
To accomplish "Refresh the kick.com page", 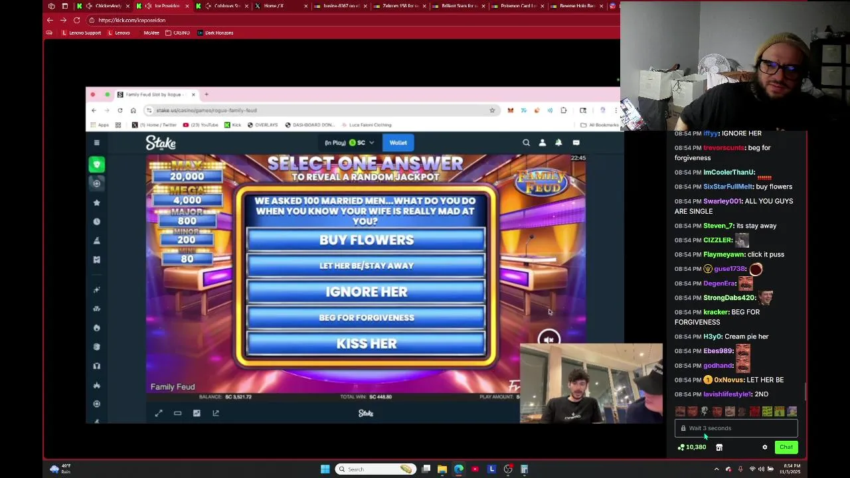I will [76, 20].
